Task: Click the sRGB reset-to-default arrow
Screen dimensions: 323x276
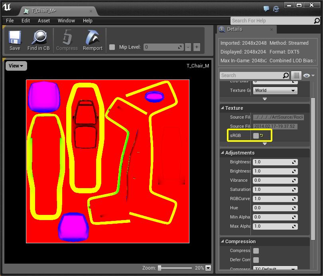Action: click(262, 135)
